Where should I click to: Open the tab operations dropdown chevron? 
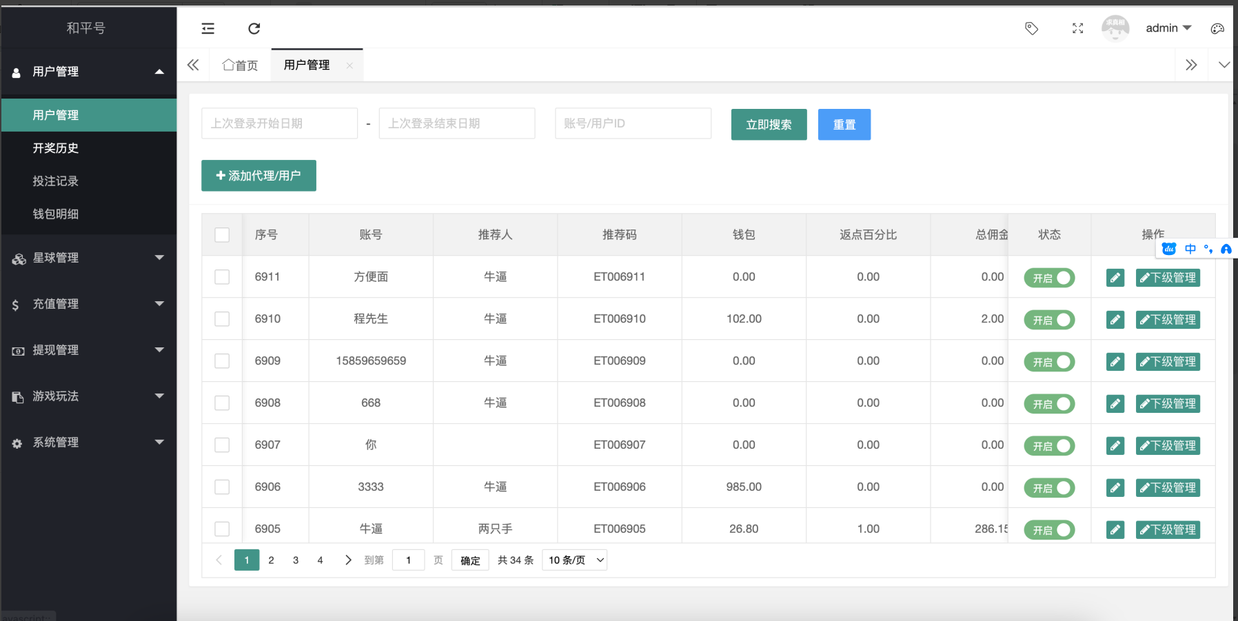click(x=1224, y=65)
